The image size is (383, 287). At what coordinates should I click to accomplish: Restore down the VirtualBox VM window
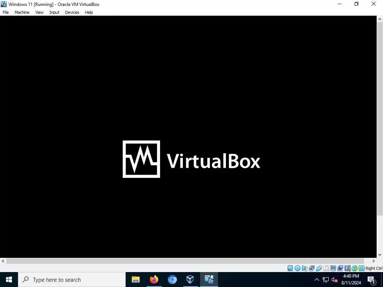[x=356, y=4]
